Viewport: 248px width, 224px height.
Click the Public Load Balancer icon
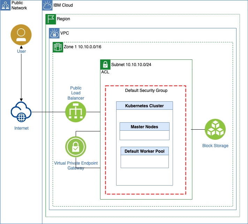point(76,112)
